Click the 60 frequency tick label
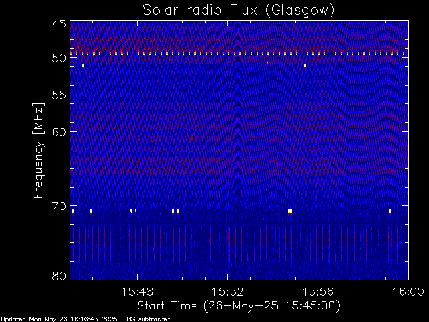This screenshot has height=322, width=429. click(x=59, y=131)
